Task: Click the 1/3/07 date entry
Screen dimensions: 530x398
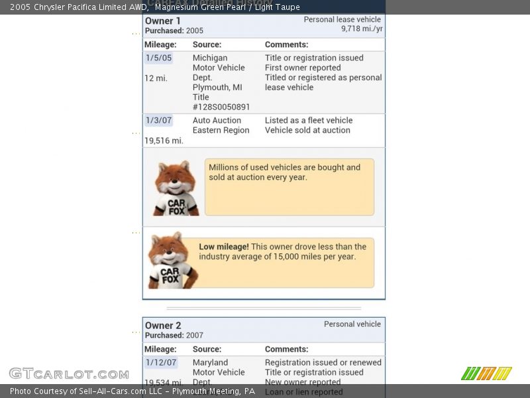Action: (158, 121)
